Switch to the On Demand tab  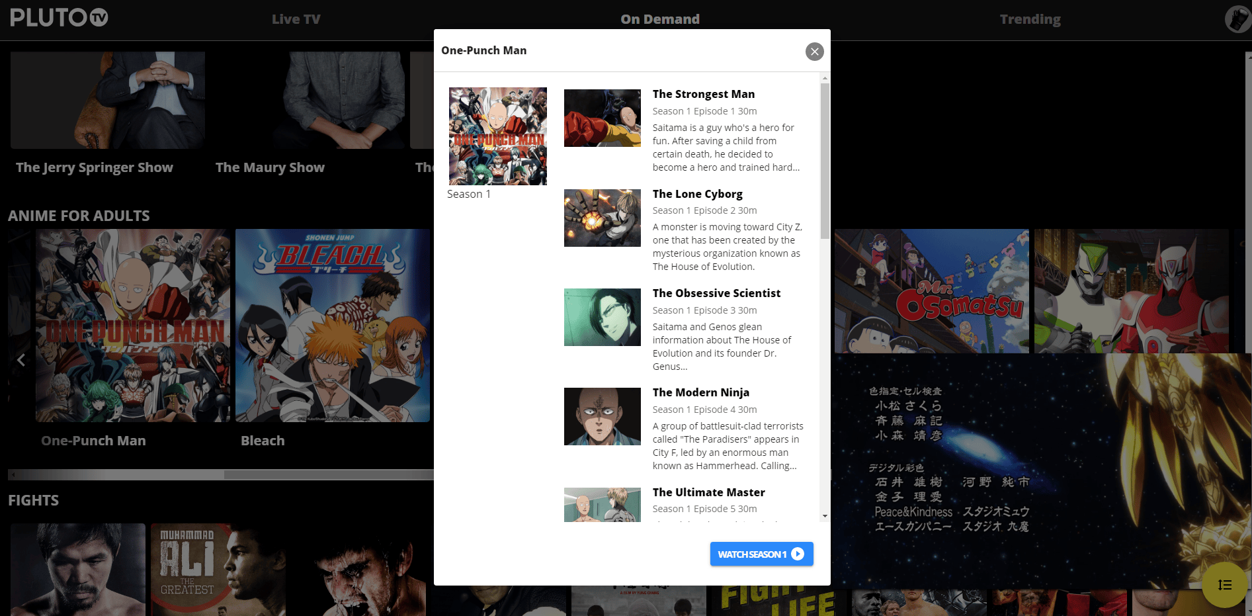(660, 19)
